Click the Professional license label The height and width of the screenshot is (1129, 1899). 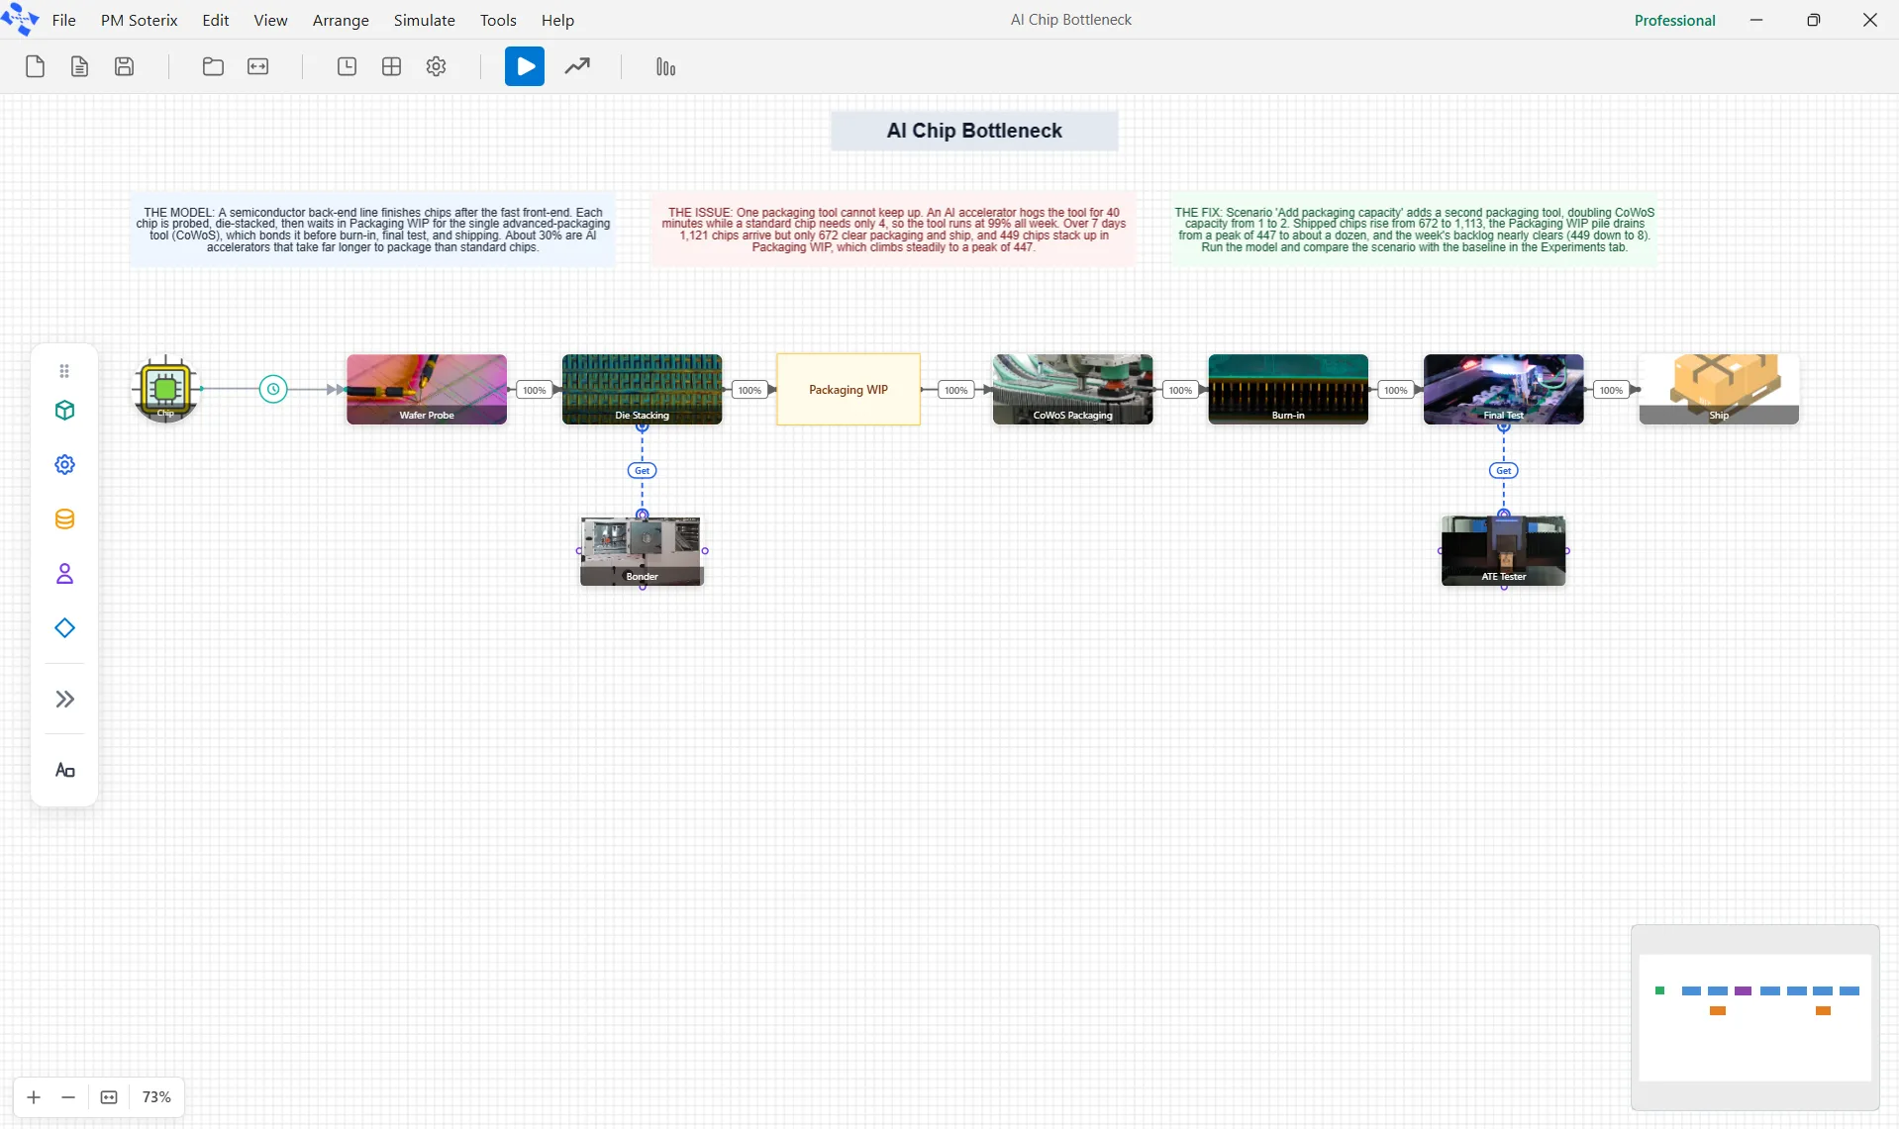pos(1674,20)
